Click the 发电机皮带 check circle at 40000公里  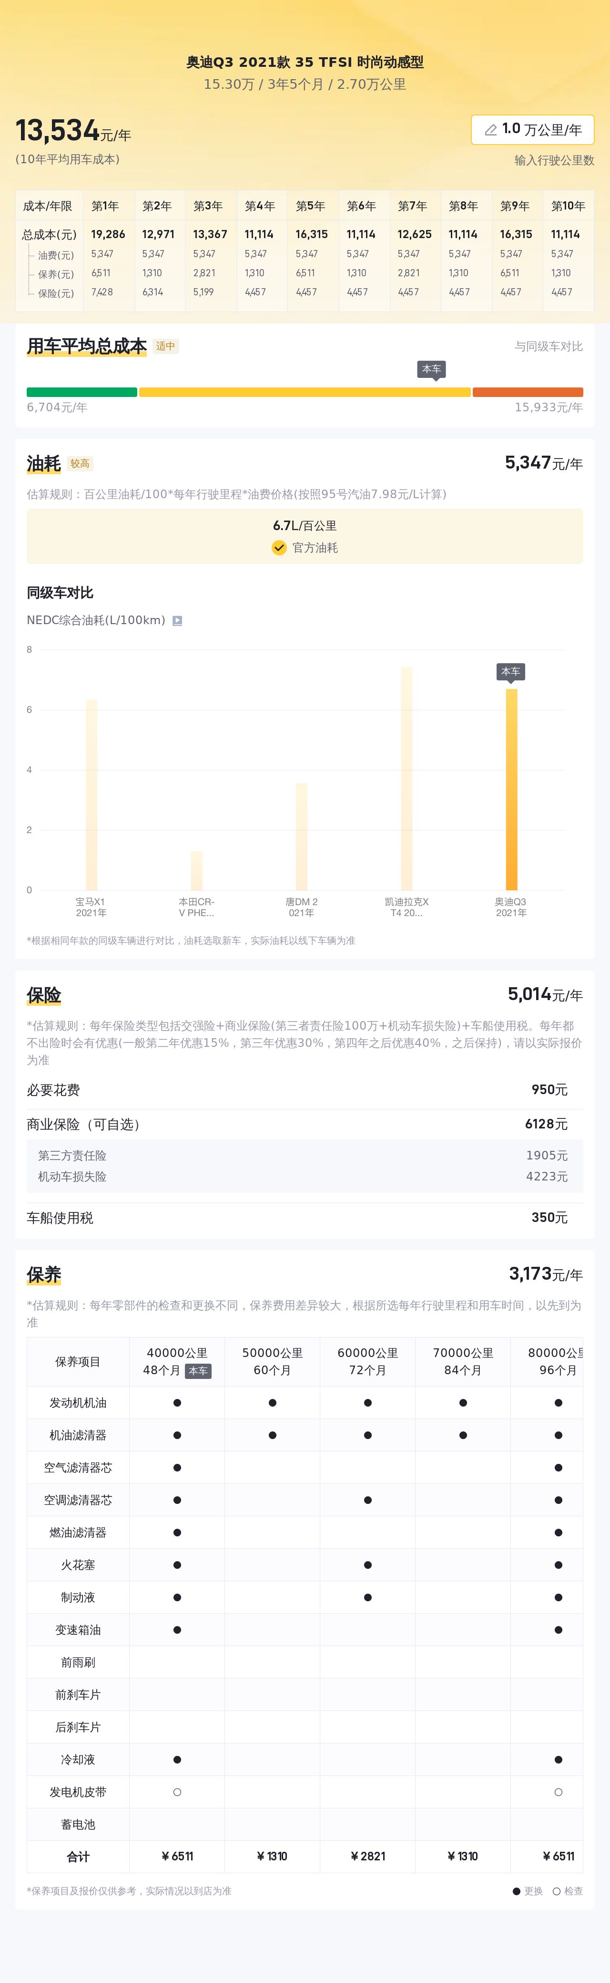click(x=177, y=1792)
